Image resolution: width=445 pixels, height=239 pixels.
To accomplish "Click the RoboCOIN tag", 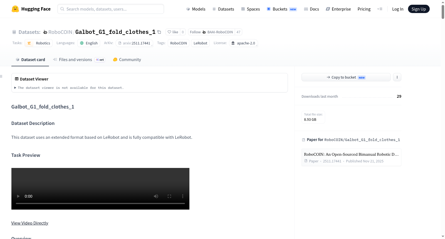I will click(x=179, y=43).
